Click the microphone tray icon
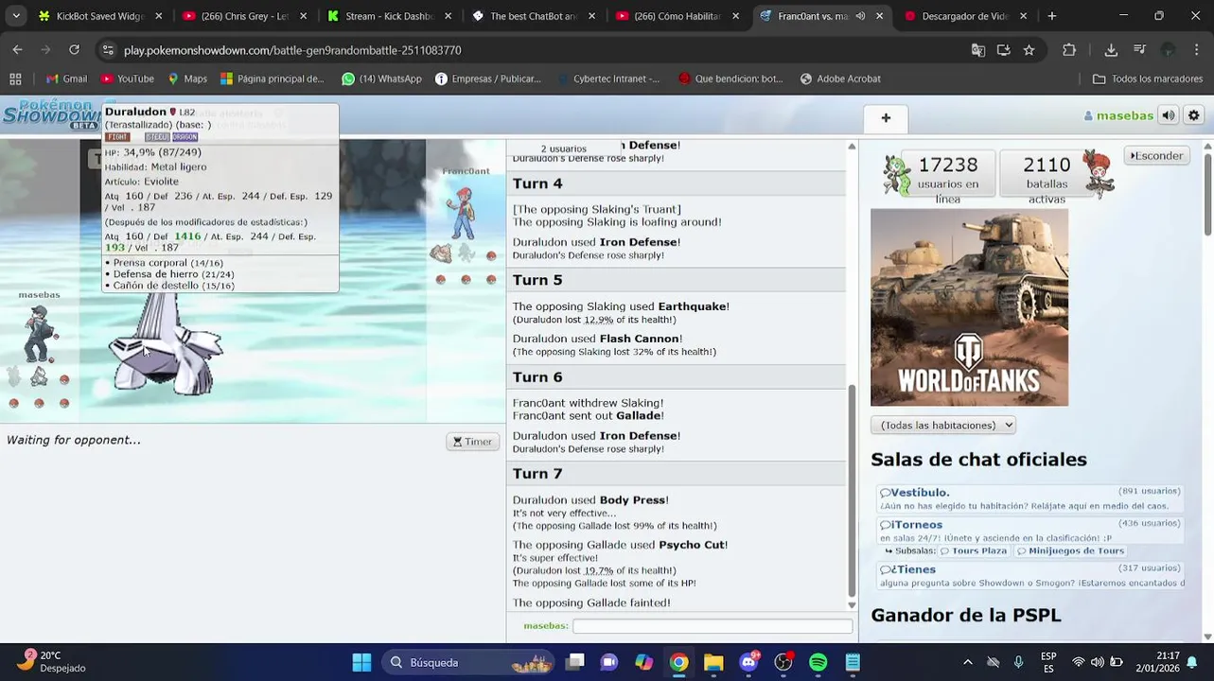1214x681 pixels. pyautogui.click(x=1019, y=662)
